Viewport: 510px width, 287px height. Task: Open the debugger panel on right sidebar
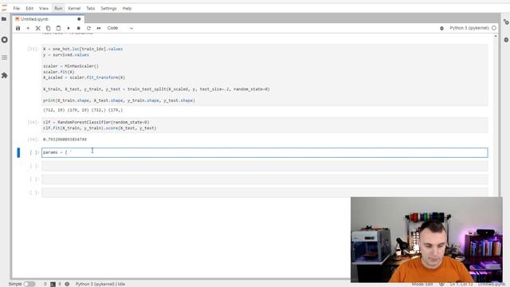click(x=506, y=40)
